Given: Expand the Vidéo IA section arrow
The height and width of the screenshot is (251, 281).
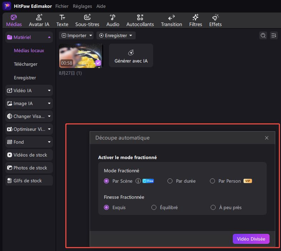Looking at the screenshot, I should click(49, 90).
